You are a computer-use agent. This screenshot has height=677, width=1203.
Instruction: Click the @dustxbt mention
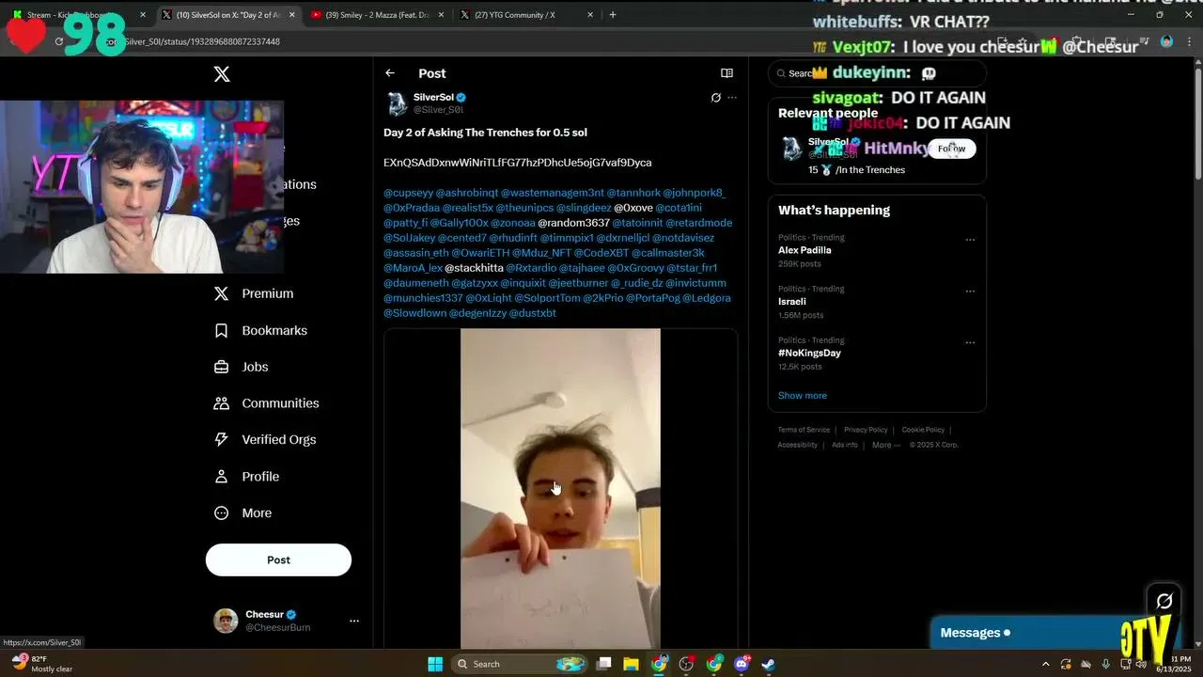click(533, 313)
